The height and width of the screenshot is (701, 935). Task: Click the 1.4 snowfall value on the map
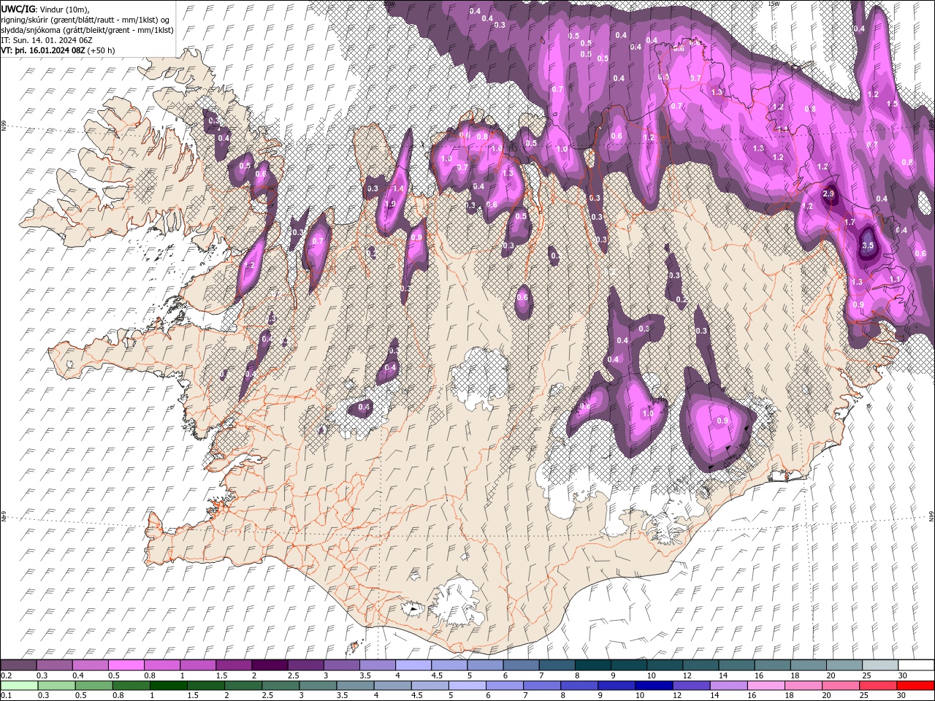click(399, 188)
